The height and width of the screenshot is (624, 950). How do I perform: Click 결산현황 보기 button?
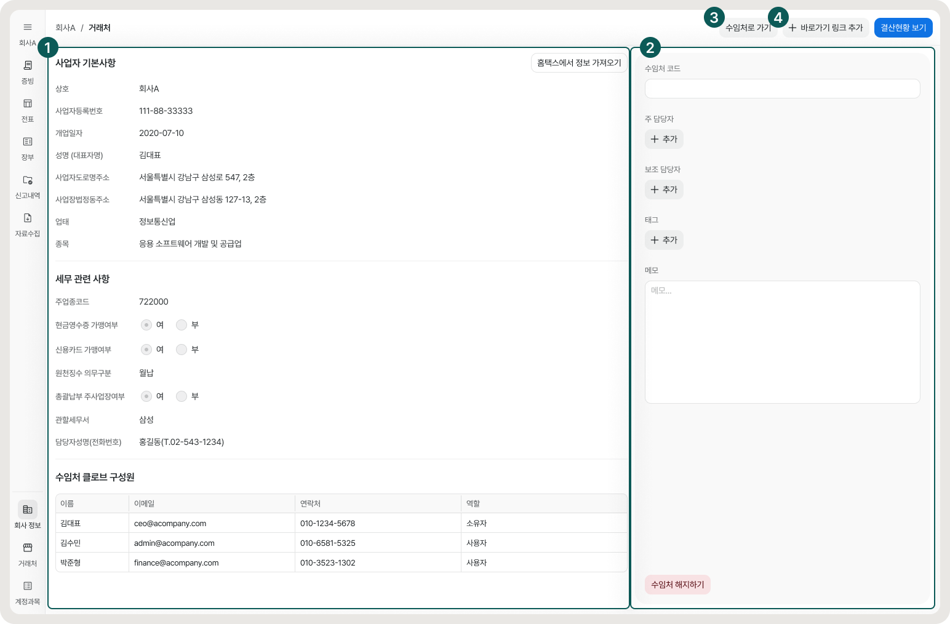903,28
